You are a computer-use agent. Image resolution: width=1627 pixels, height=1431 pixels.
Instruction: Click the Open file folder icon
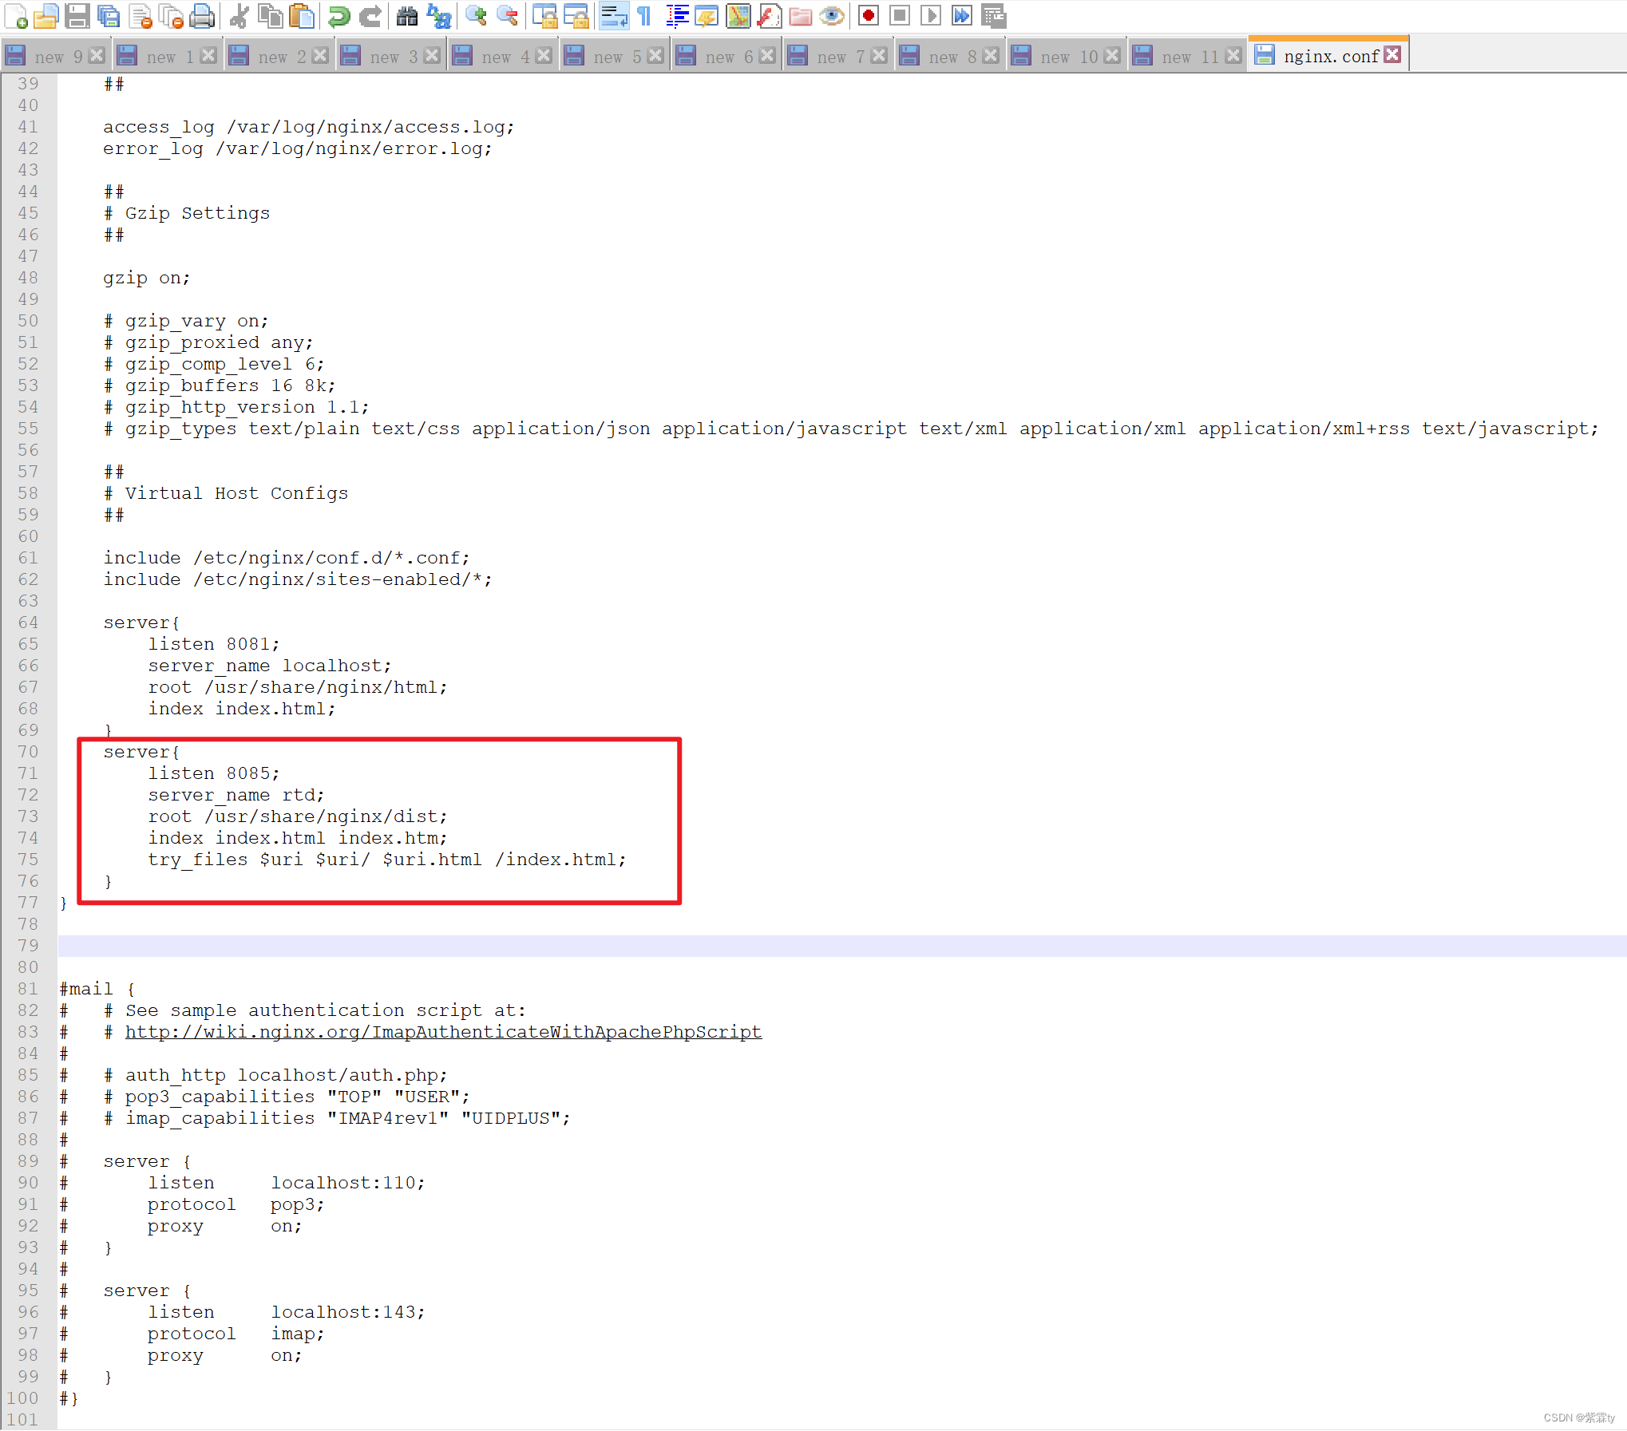click(x=46, y=15)
